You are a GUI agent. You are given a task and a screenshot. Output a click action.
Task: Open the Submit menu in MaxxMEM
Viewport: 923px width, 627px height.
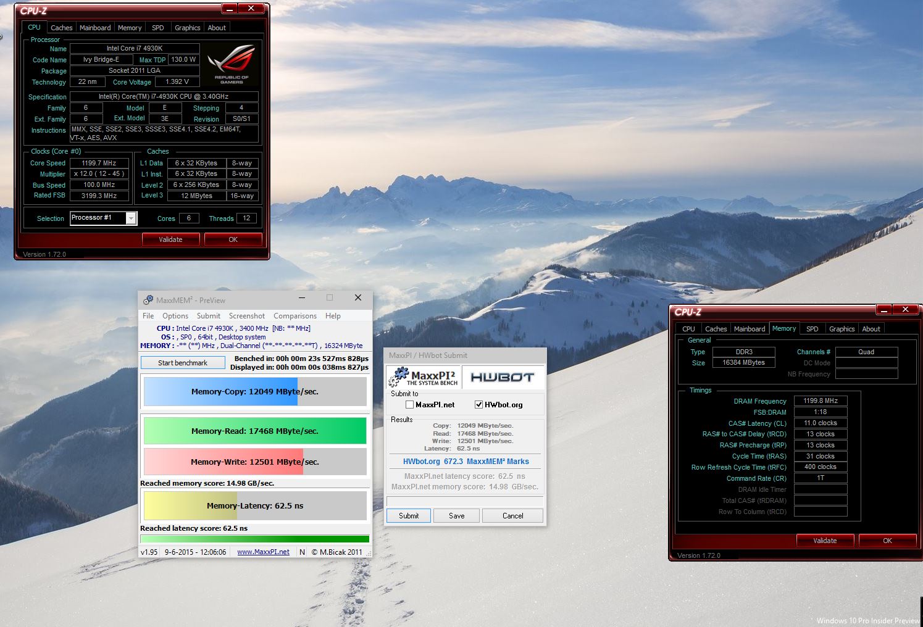[x=209, y=316]
